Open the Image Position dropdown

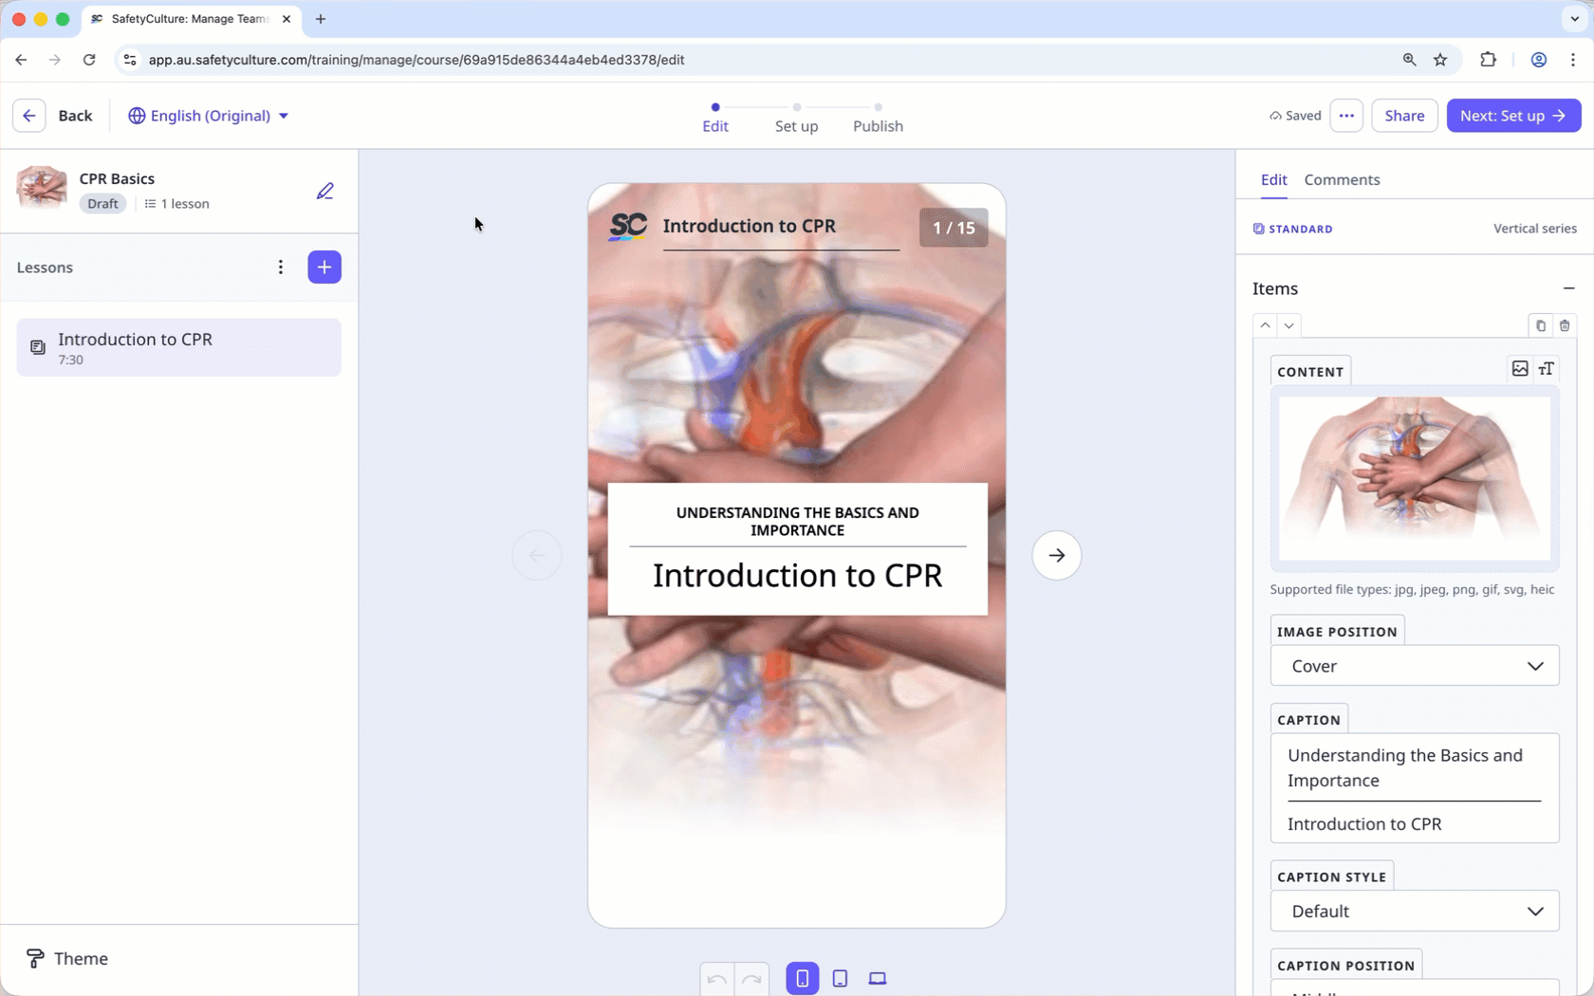(1414, 666)
